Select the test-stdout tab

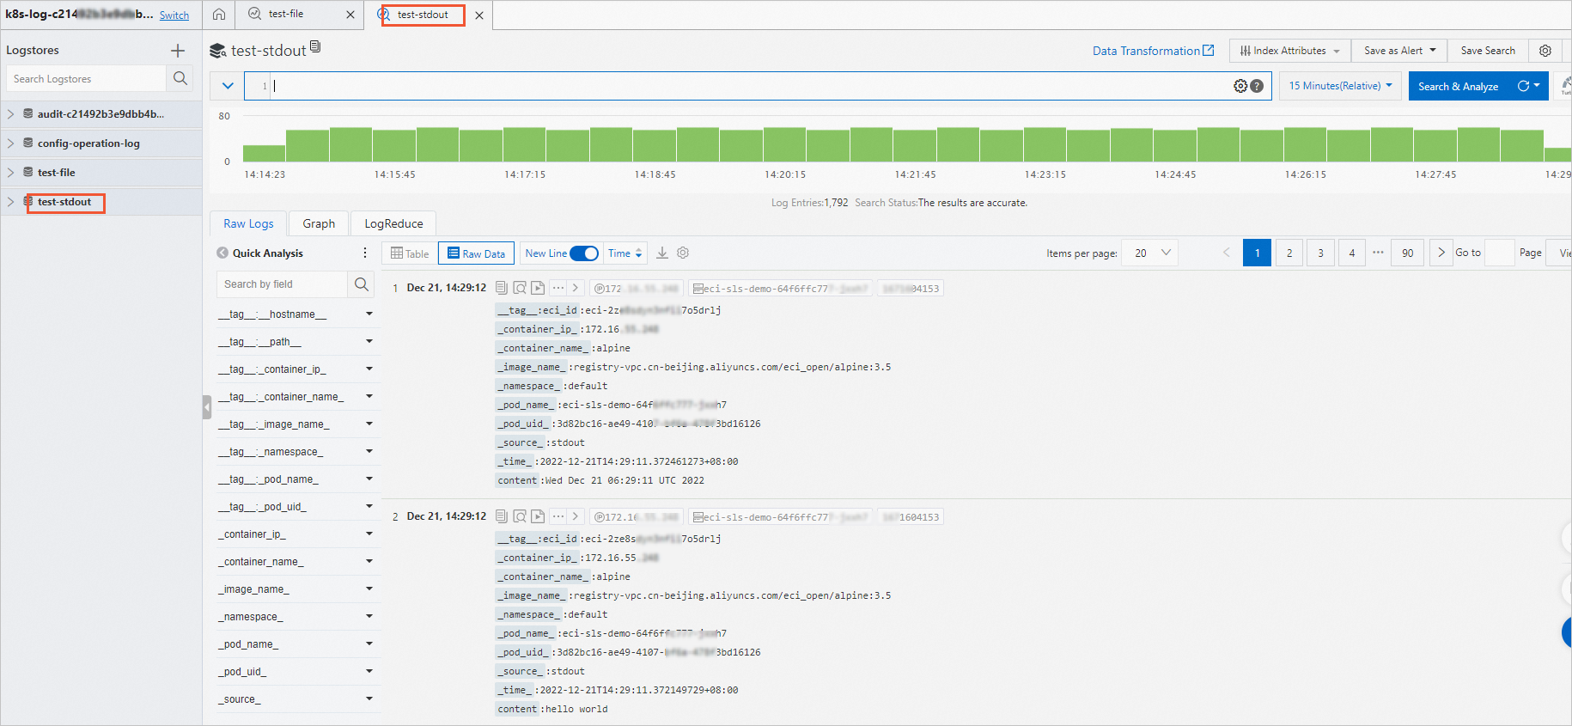(x=423, y=15)
